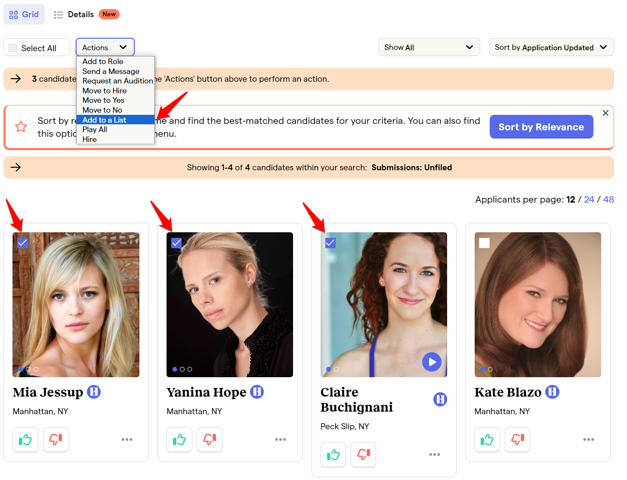Click the New badge beside Details
Screen dimensions: 627x480
[109, 14]
